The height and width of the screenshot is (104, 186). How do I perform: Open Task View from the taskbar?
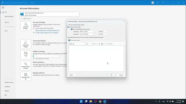(x=86, y=101)
